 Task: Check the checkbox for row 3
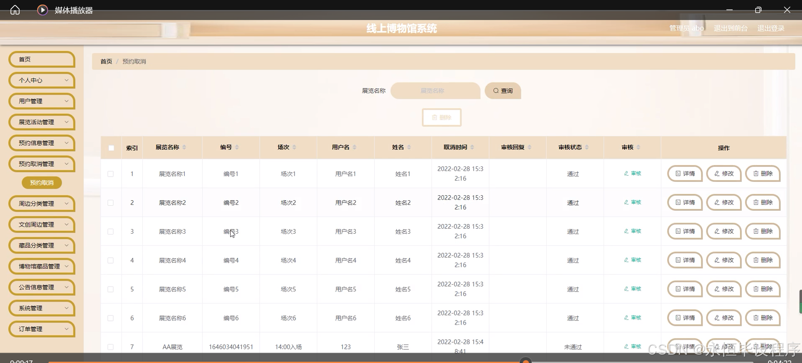tap(111, 232)
